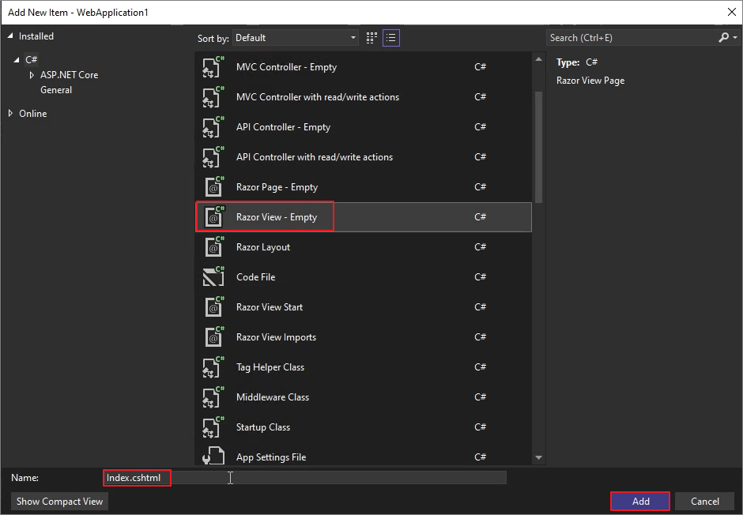The image size is (743, 515).
Task: Select 'Razor Layout' template text
Action: click(x=263, y=247)
